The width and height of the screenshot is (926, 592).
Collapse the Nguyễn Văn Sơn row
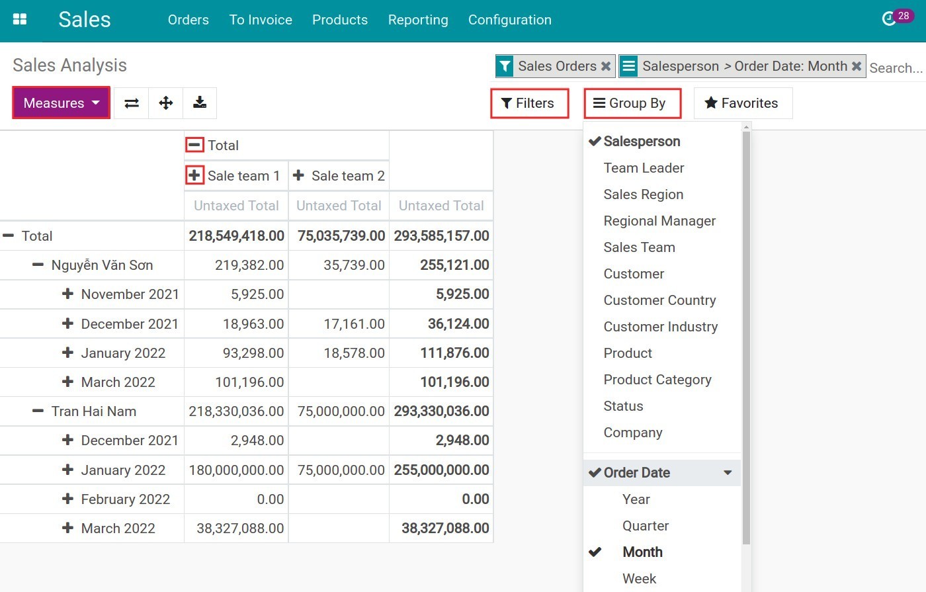tap(38, 265)
